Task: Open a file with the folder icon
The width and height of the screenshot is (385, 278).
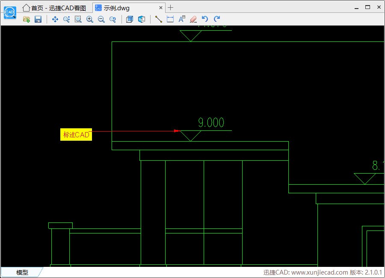Action: (x=27, y=19)
